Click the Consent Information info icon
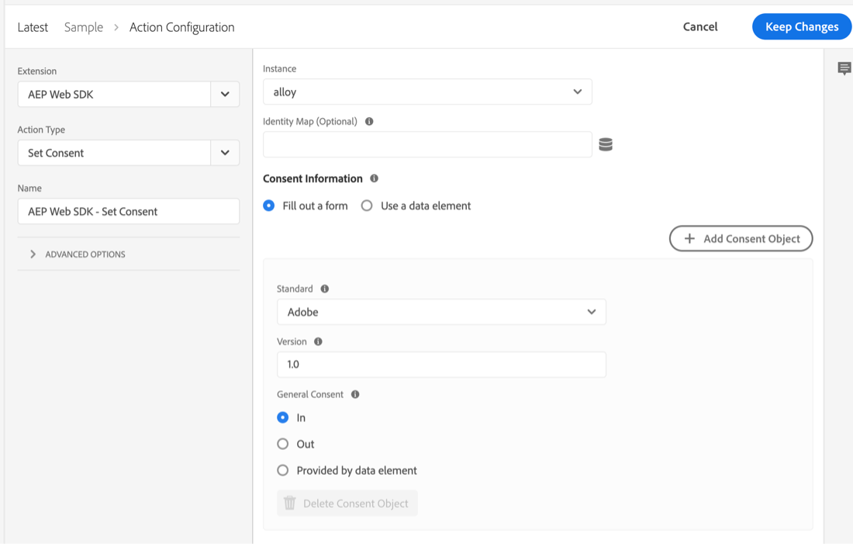Screen dimensions: 853x547 tap(374, 178)
